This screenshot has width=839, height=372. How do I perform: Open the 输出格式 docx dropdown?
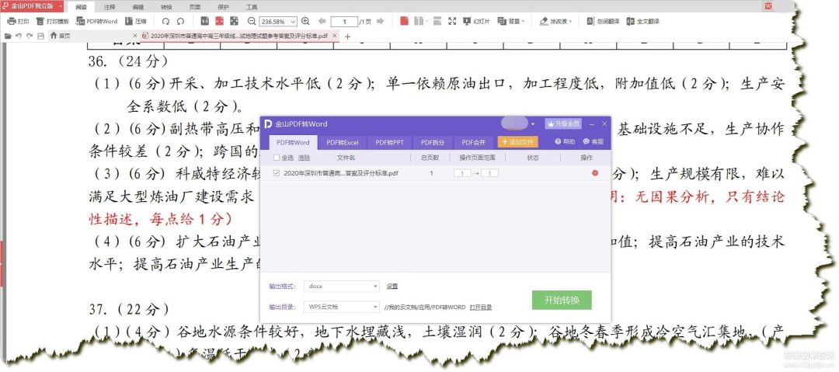point(341,287)
